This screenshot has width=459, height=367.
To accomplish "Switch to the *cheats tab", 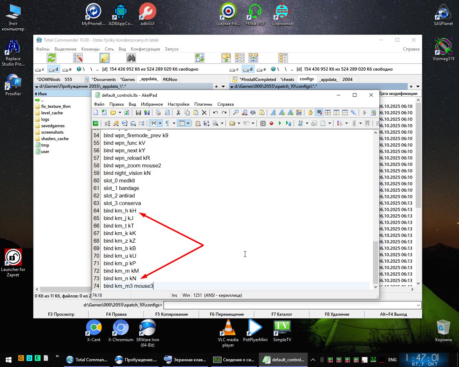I will point(287,79).
